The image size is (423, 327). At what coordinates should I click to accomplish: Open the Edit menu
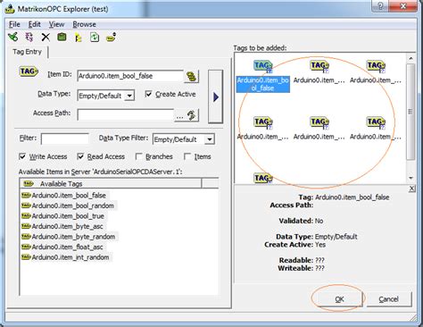pos(35,24)
